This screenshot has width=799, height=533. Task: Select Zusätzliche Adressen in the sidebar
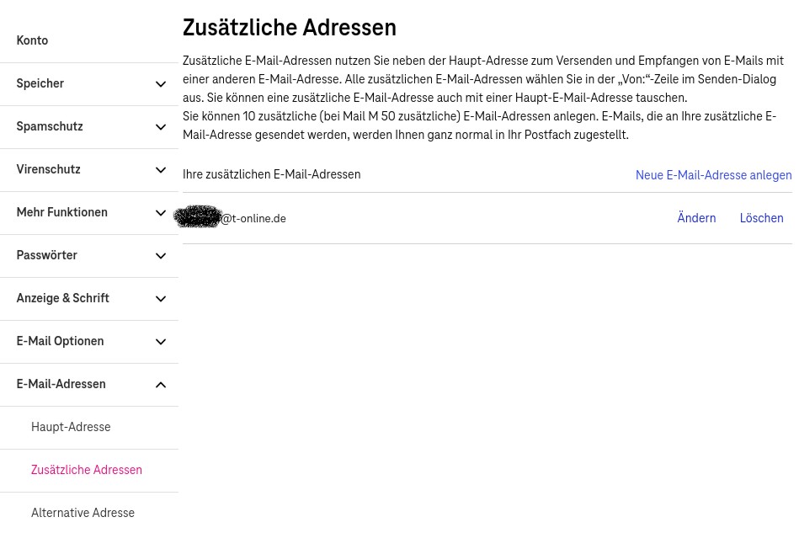(x=87, y=470)
